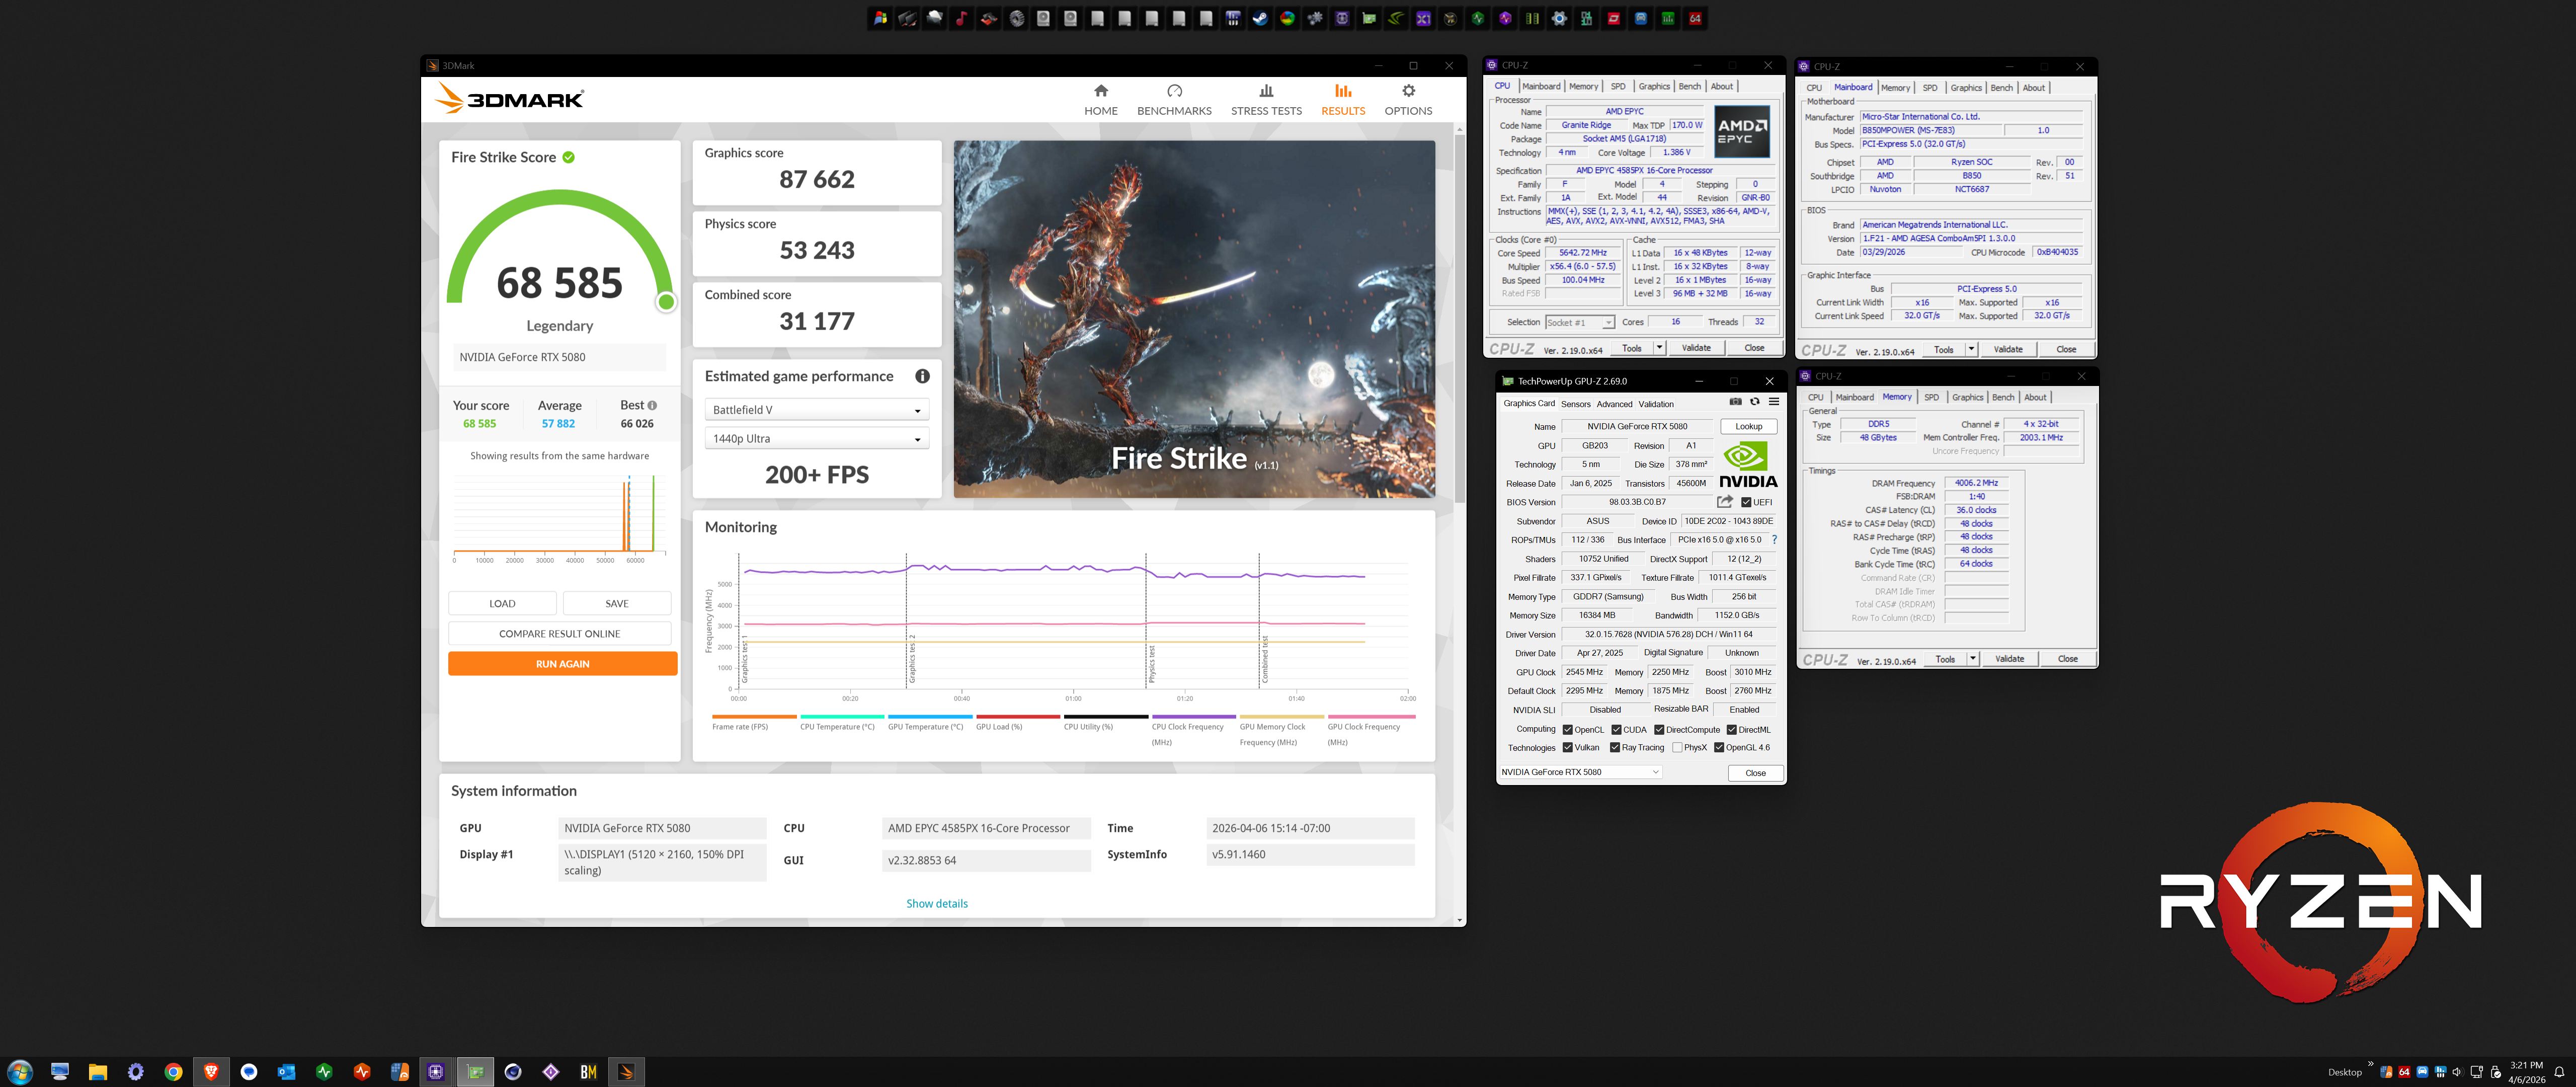The image size is (2576, 1087).
Task: Toggle the UEFI checkbox
Action: click(1746, 503)
